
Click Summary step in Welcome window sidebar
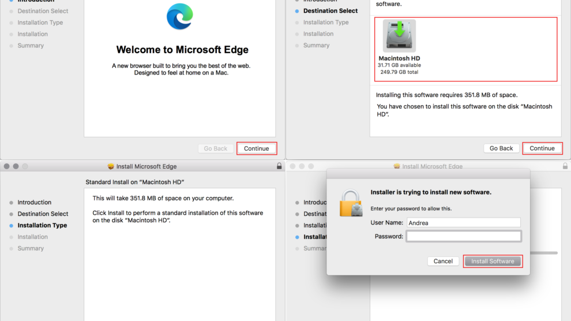31,46
